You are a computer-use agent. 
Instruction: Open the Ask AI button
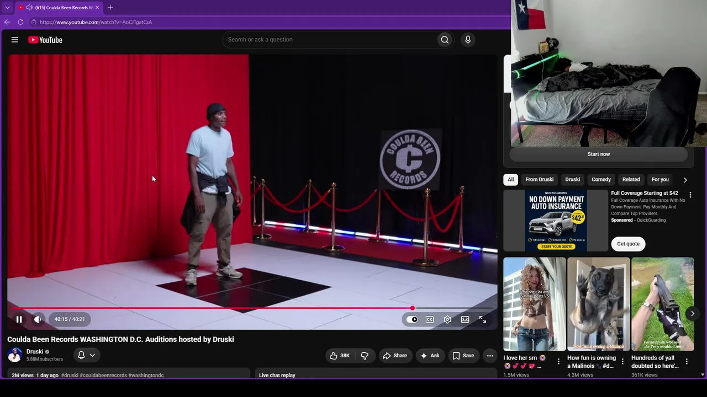click(430, 356)
